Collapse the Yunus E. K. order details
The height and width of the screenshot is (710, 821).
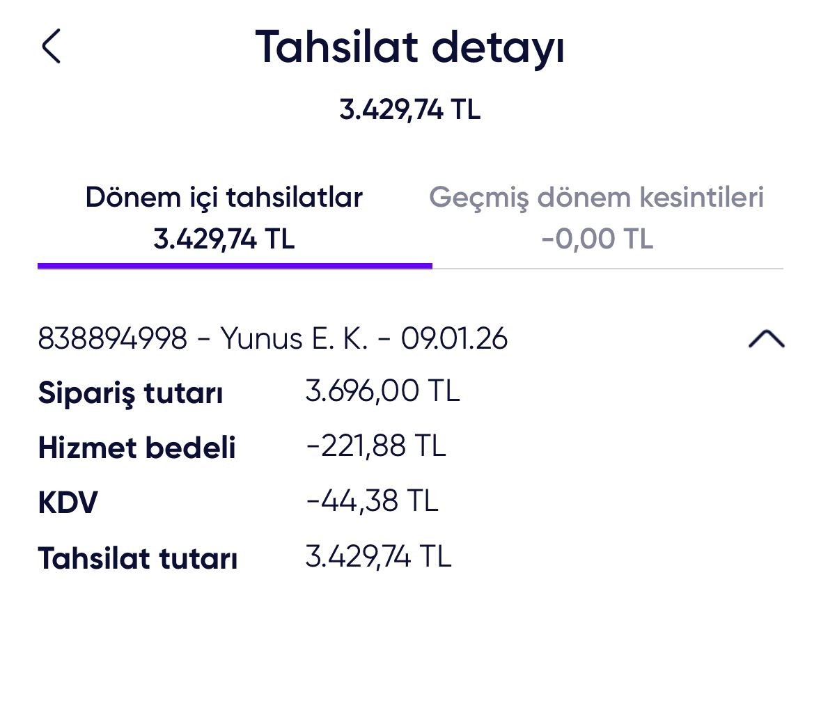[766, 339]
